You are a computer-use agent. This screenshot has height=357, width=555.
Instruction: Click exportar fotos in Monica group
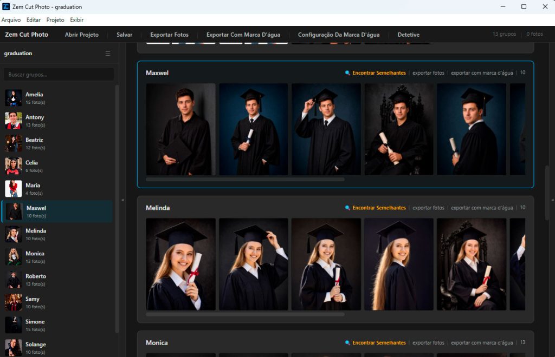click(x=428, y=342)
